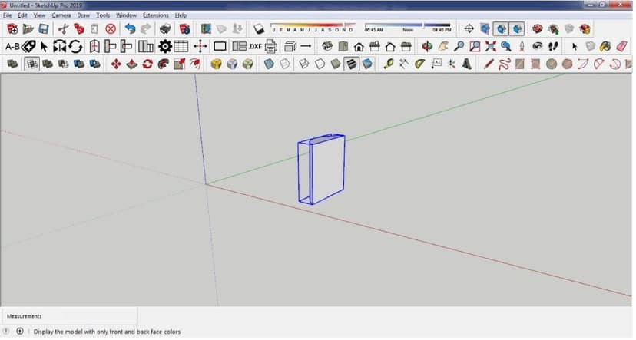Open the Tools menu

[x=103, y=15]
